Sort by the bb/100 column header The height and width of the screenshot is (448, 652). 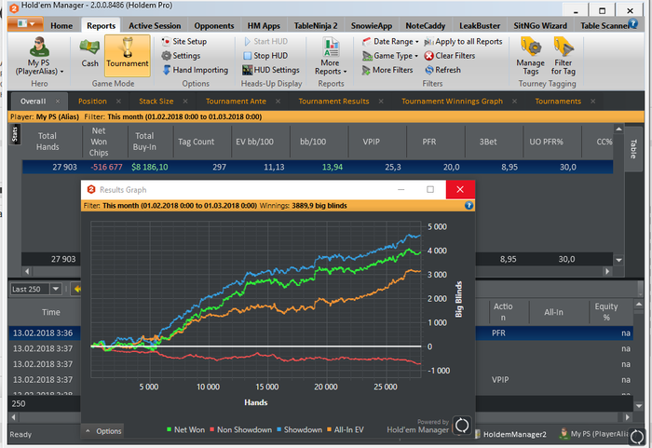pos(313,142)
